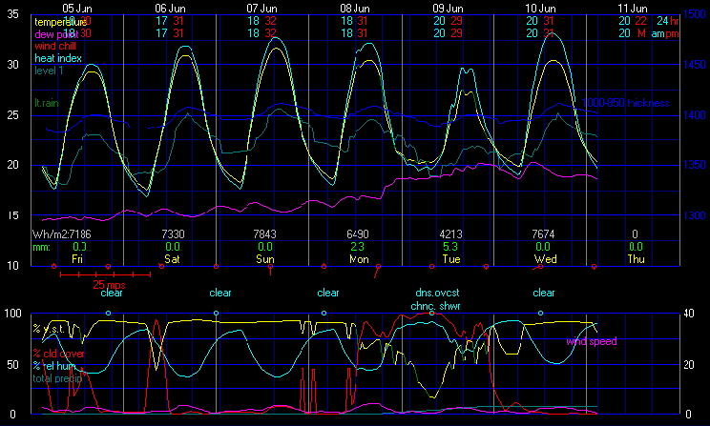Click the yellow "temperature" legend label

tap(60, 22)
